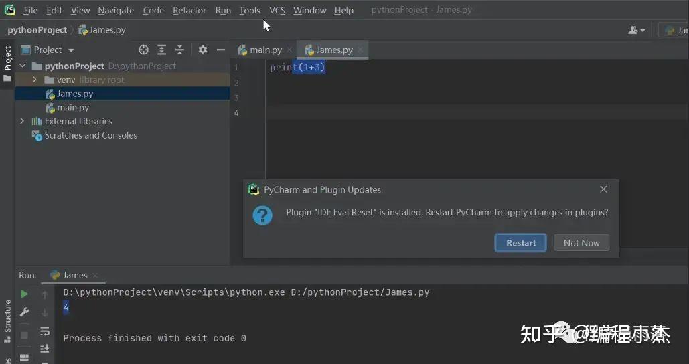The image size is (689, 364).
Task: Collapse the pythonProject root folder chevron
Action: pos(23,66)
